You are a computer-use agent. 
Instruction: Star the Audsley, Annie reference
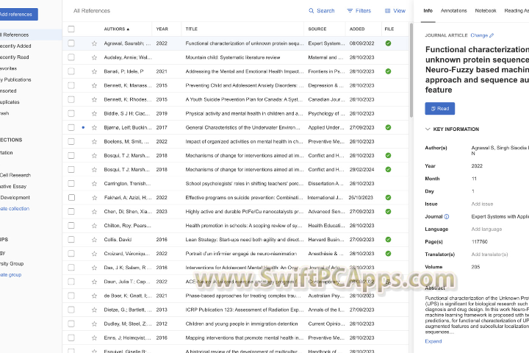[x=95, y=57]
